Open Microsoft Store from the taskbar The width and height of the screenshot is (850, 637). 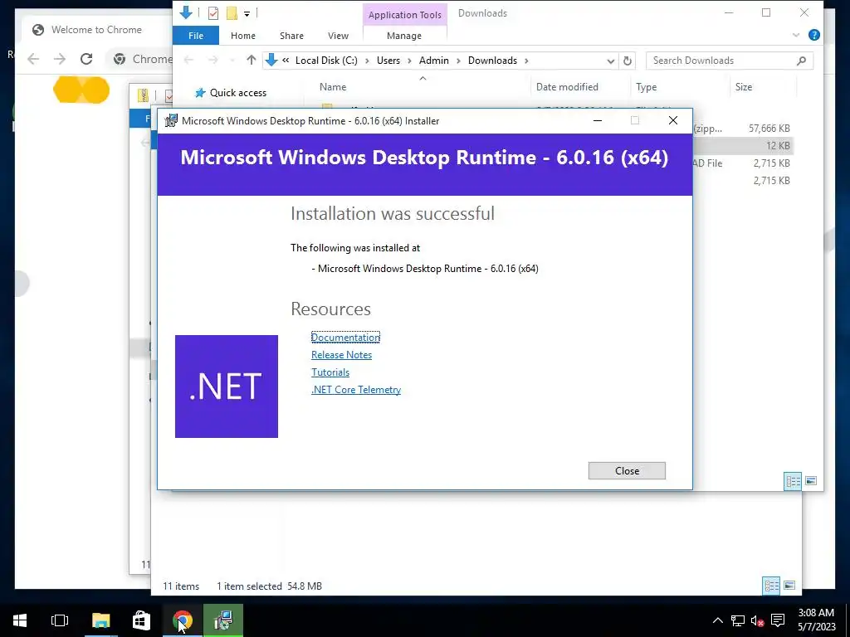[141, 620]
